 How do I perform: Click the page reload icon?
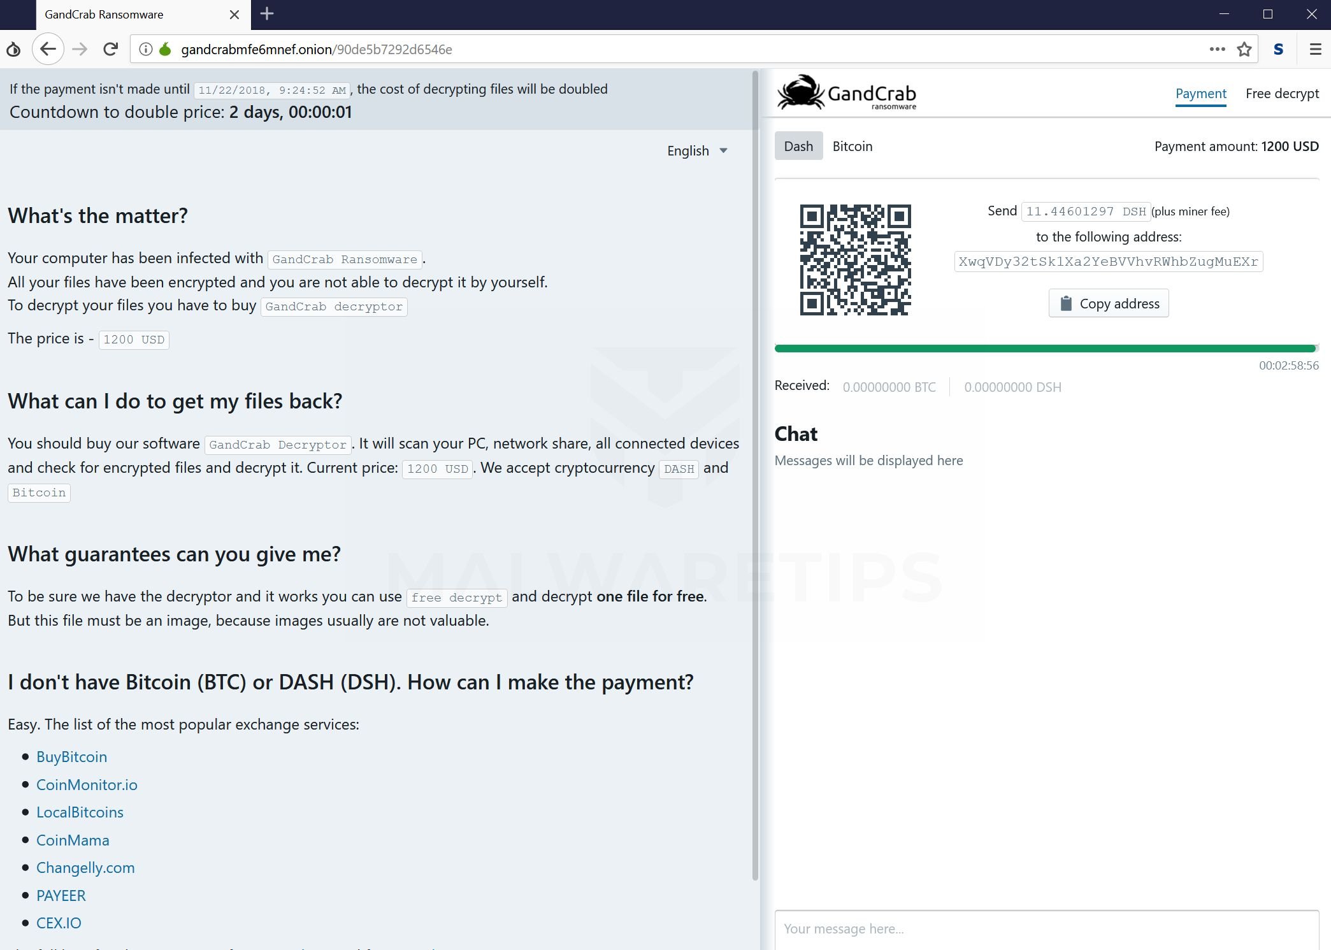(x=110, y=49)
